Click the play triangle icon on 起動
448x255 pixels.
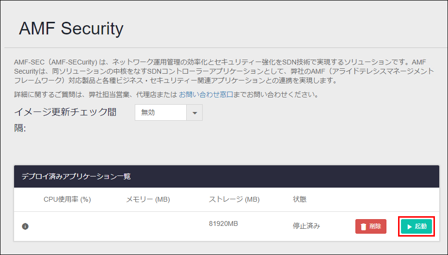coord(409,227)
